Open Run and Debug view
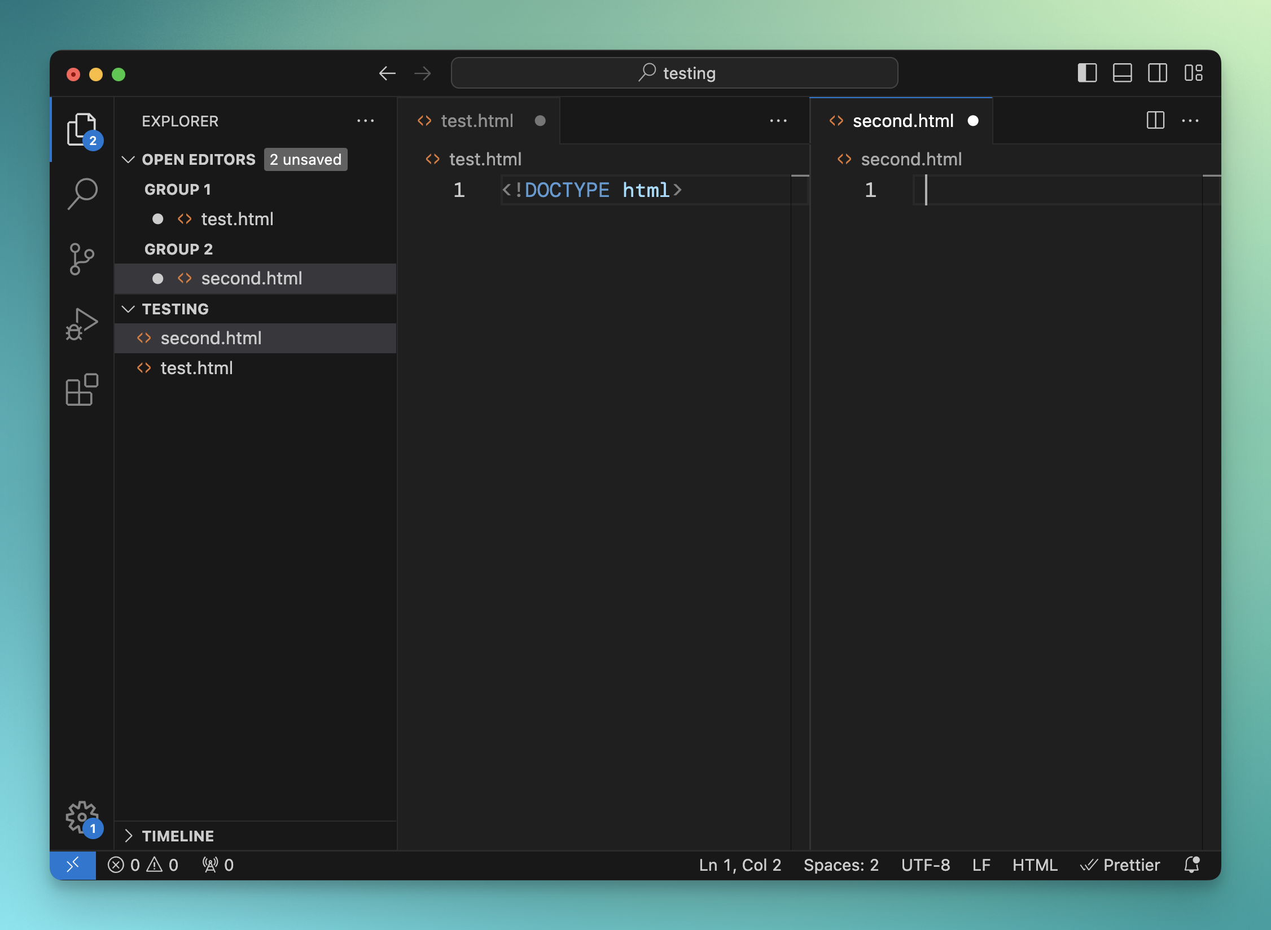 (82, 324)
